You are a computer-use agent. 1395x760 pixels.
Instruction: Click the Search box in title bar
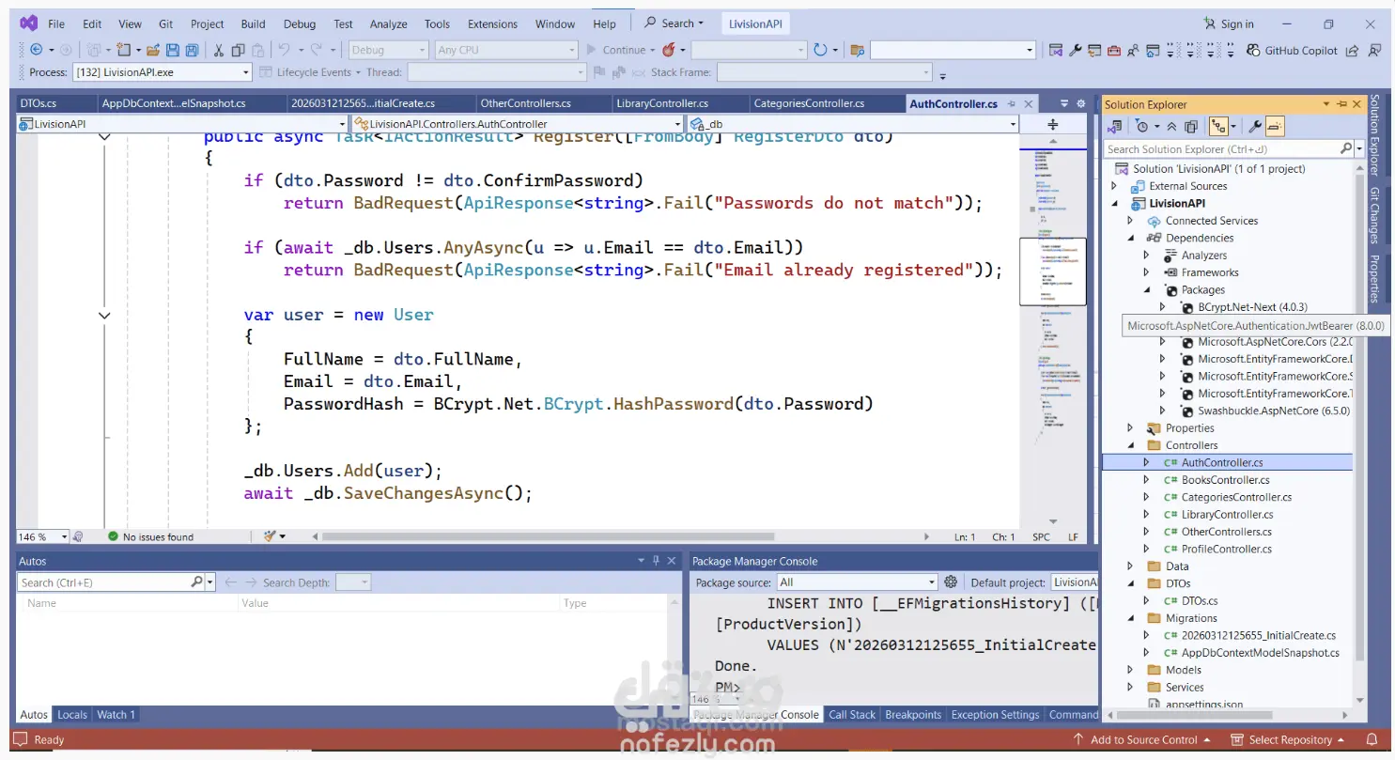pyautogui.click(x=674, y=23)
